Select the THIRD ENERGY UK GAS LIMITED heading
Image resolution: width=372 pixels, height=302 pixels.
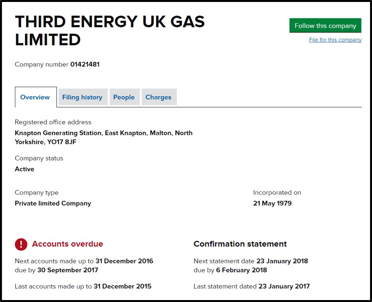110,30
